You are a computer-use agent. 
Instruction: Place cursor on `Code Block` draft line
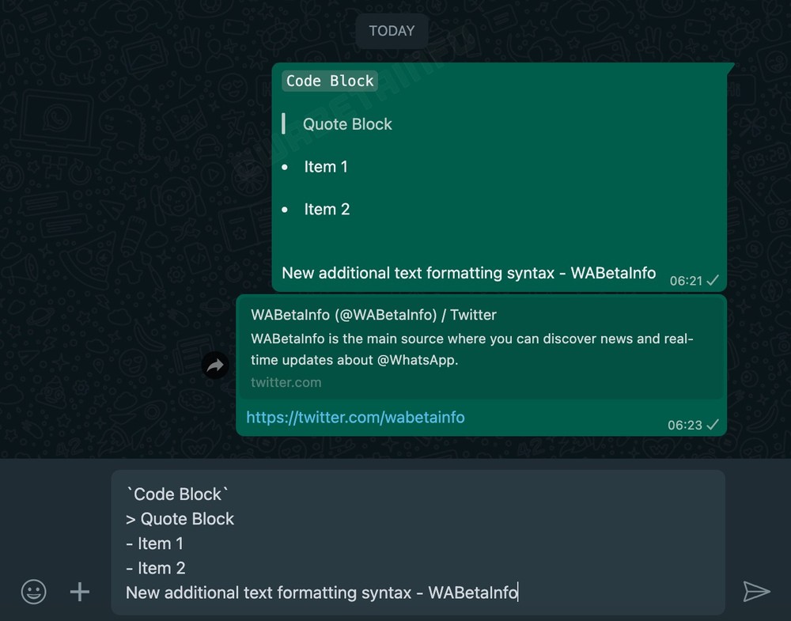click(177, 494)
